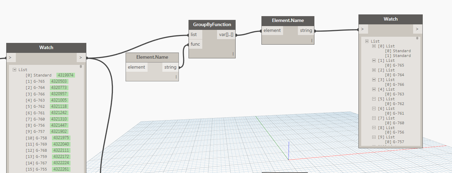This screenshot has height=173, width=452.
Task: Select '[12] G-768' row in left Watch
Action: [x=48, y=150]
